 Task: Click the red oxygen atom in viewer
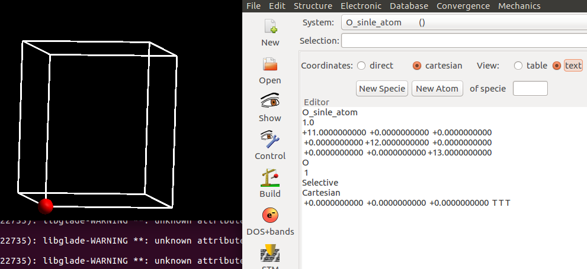(x=46, y=206)
